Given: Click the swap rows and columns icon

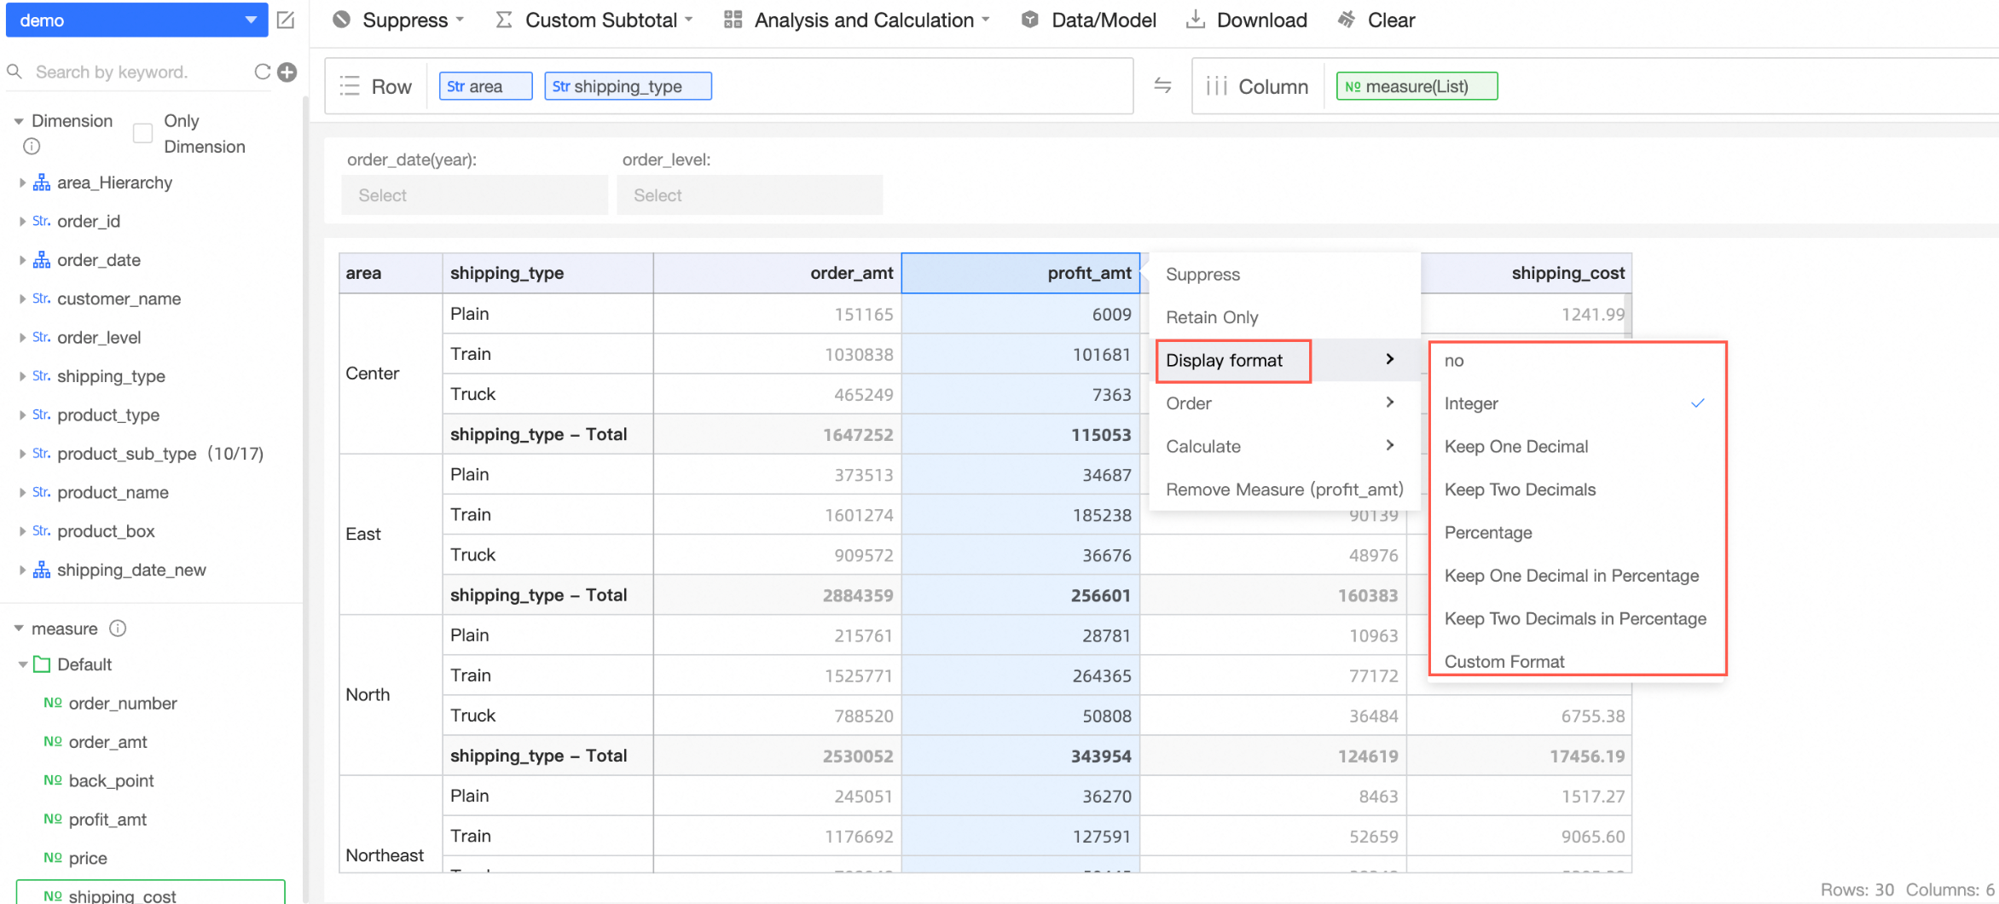Looking at the screenshot, I should point(1162,85).
